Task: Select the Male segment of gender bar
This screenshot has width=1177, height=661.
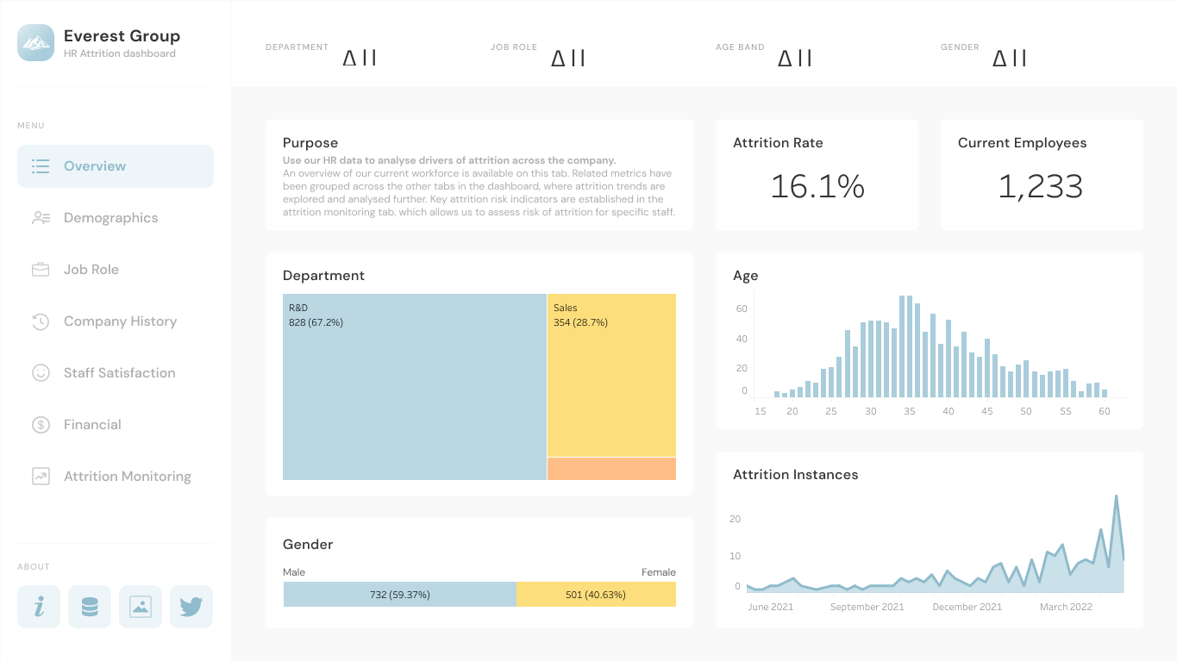Action: (398, 594)
